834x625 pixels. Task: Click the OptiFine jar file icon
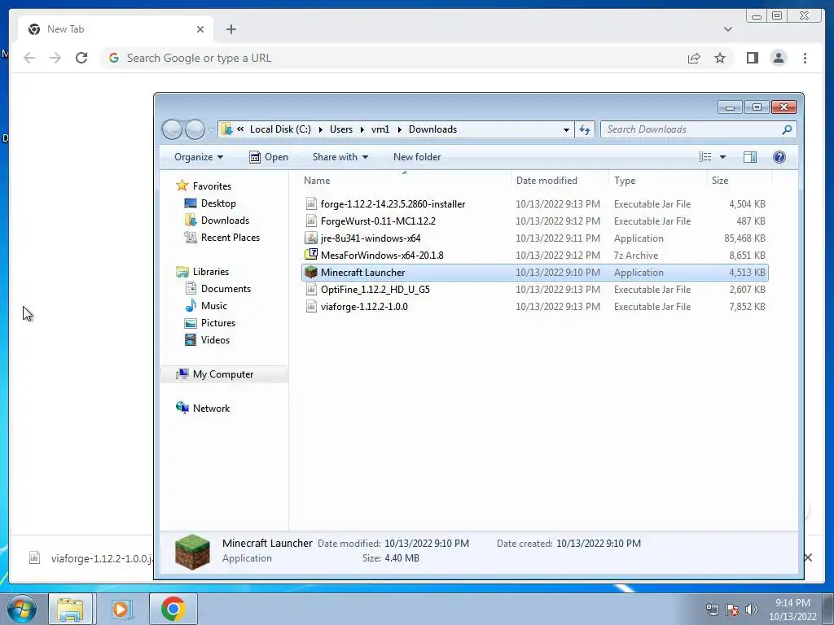pyautogui.click(x=311, y=290)
